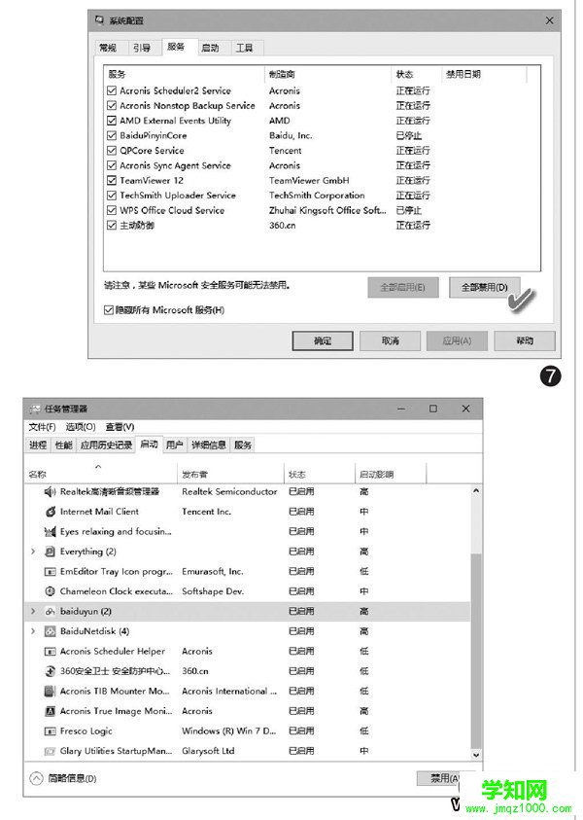This screenshot has height=820, width=583.
Task: Click Realtek audio manager speaker icon
Action: [51, 491]
